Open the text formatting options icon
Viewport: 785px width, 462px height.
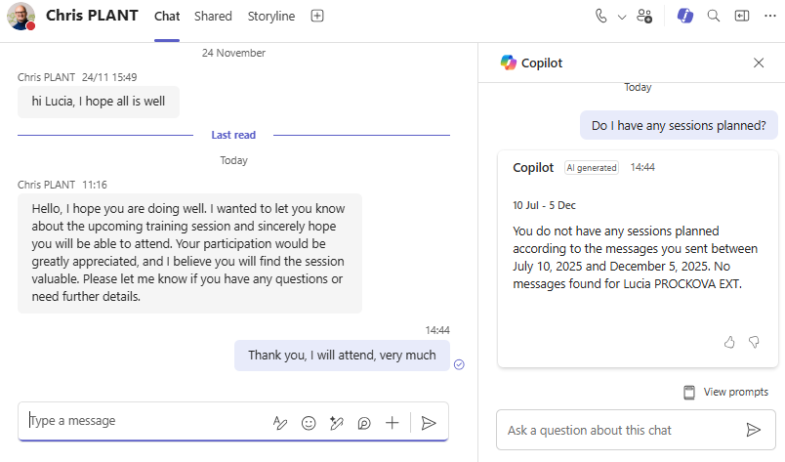(280, 423)
